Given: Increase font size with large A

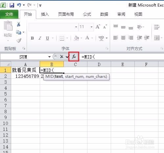Looking at the screenshot, I should click(98, 26).
